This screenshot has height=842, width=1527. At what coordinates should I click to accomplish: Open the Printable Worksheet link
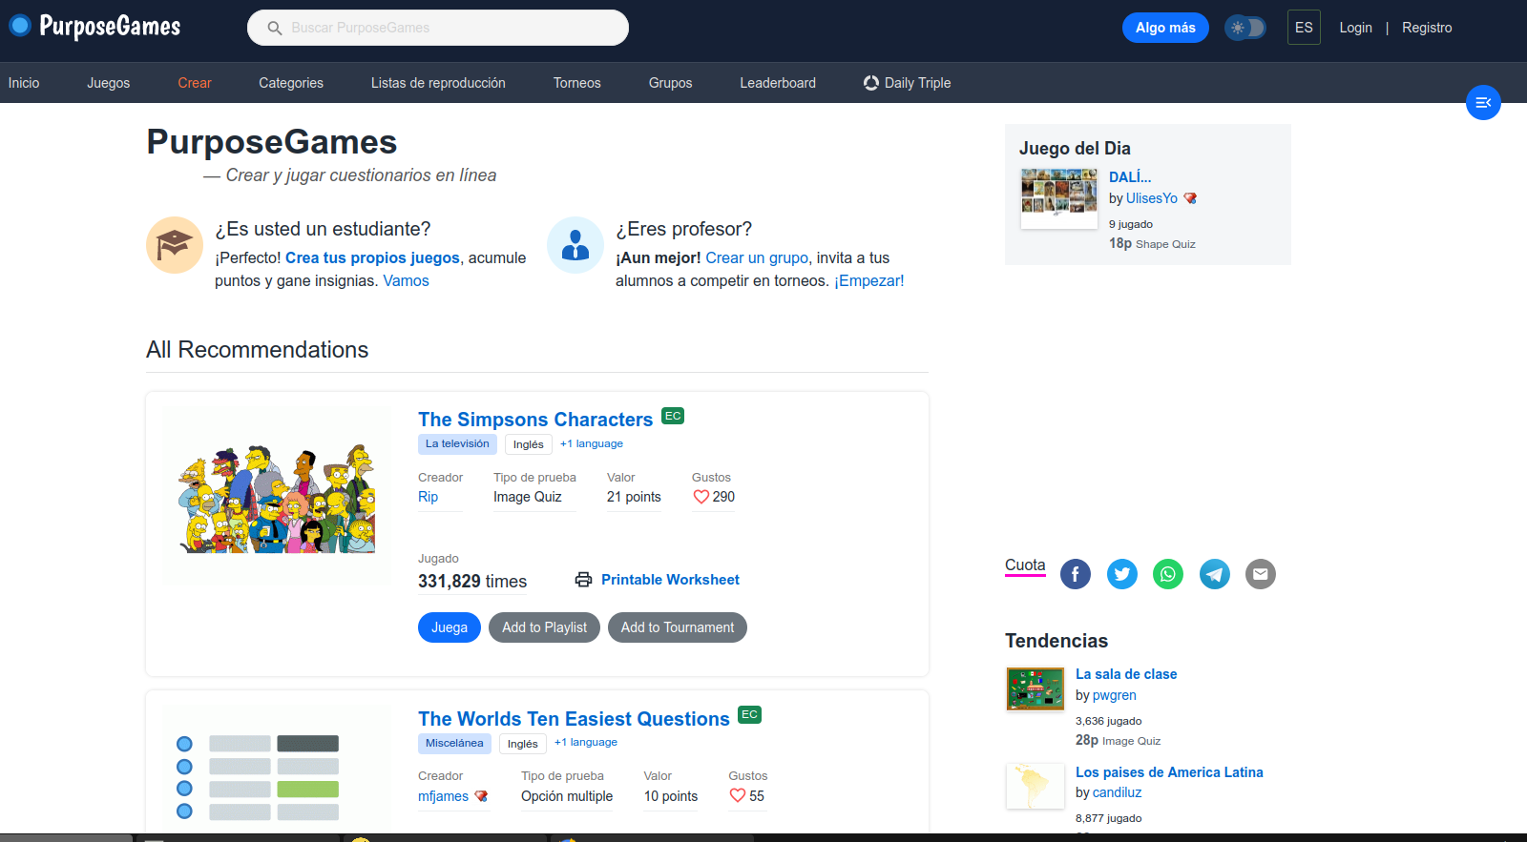coord(670,580)
